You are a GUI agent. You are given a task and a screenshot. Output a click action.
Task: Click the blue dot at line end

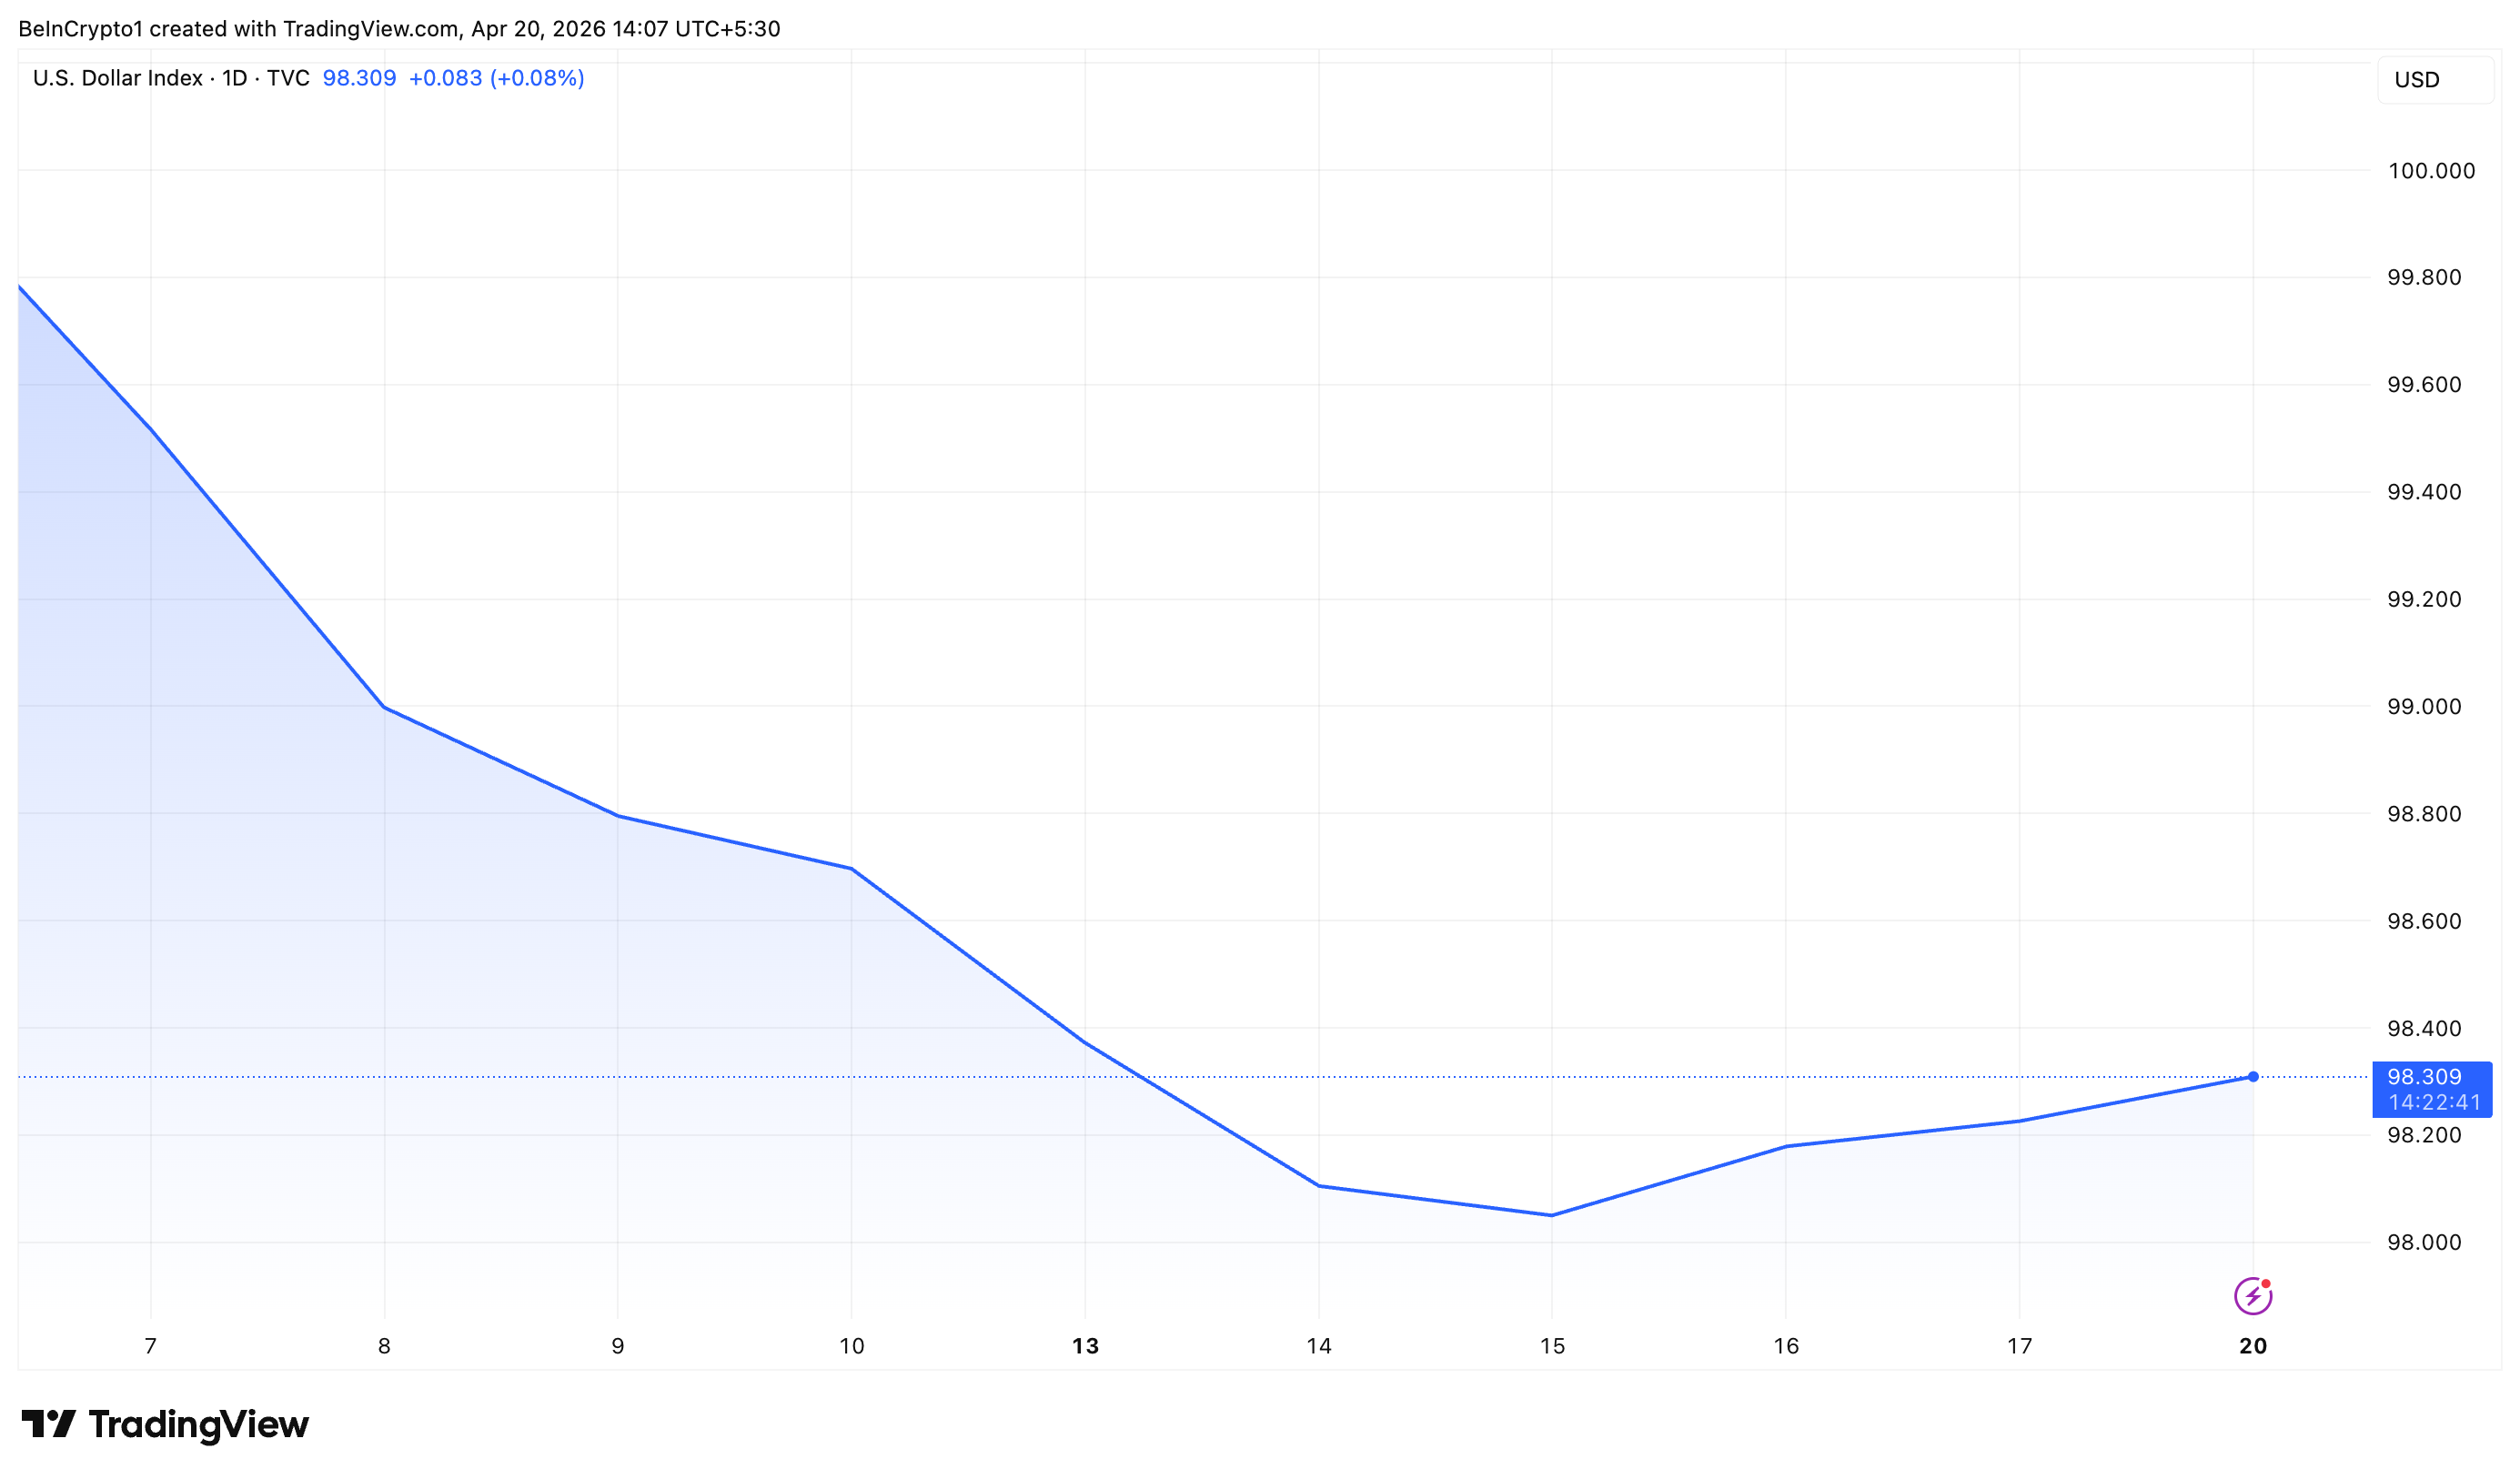point(2253,1077)
